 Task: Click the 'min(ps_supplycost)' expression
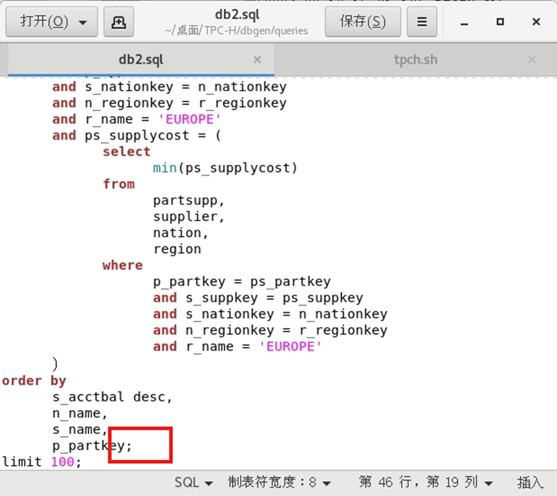pos(225,168)
